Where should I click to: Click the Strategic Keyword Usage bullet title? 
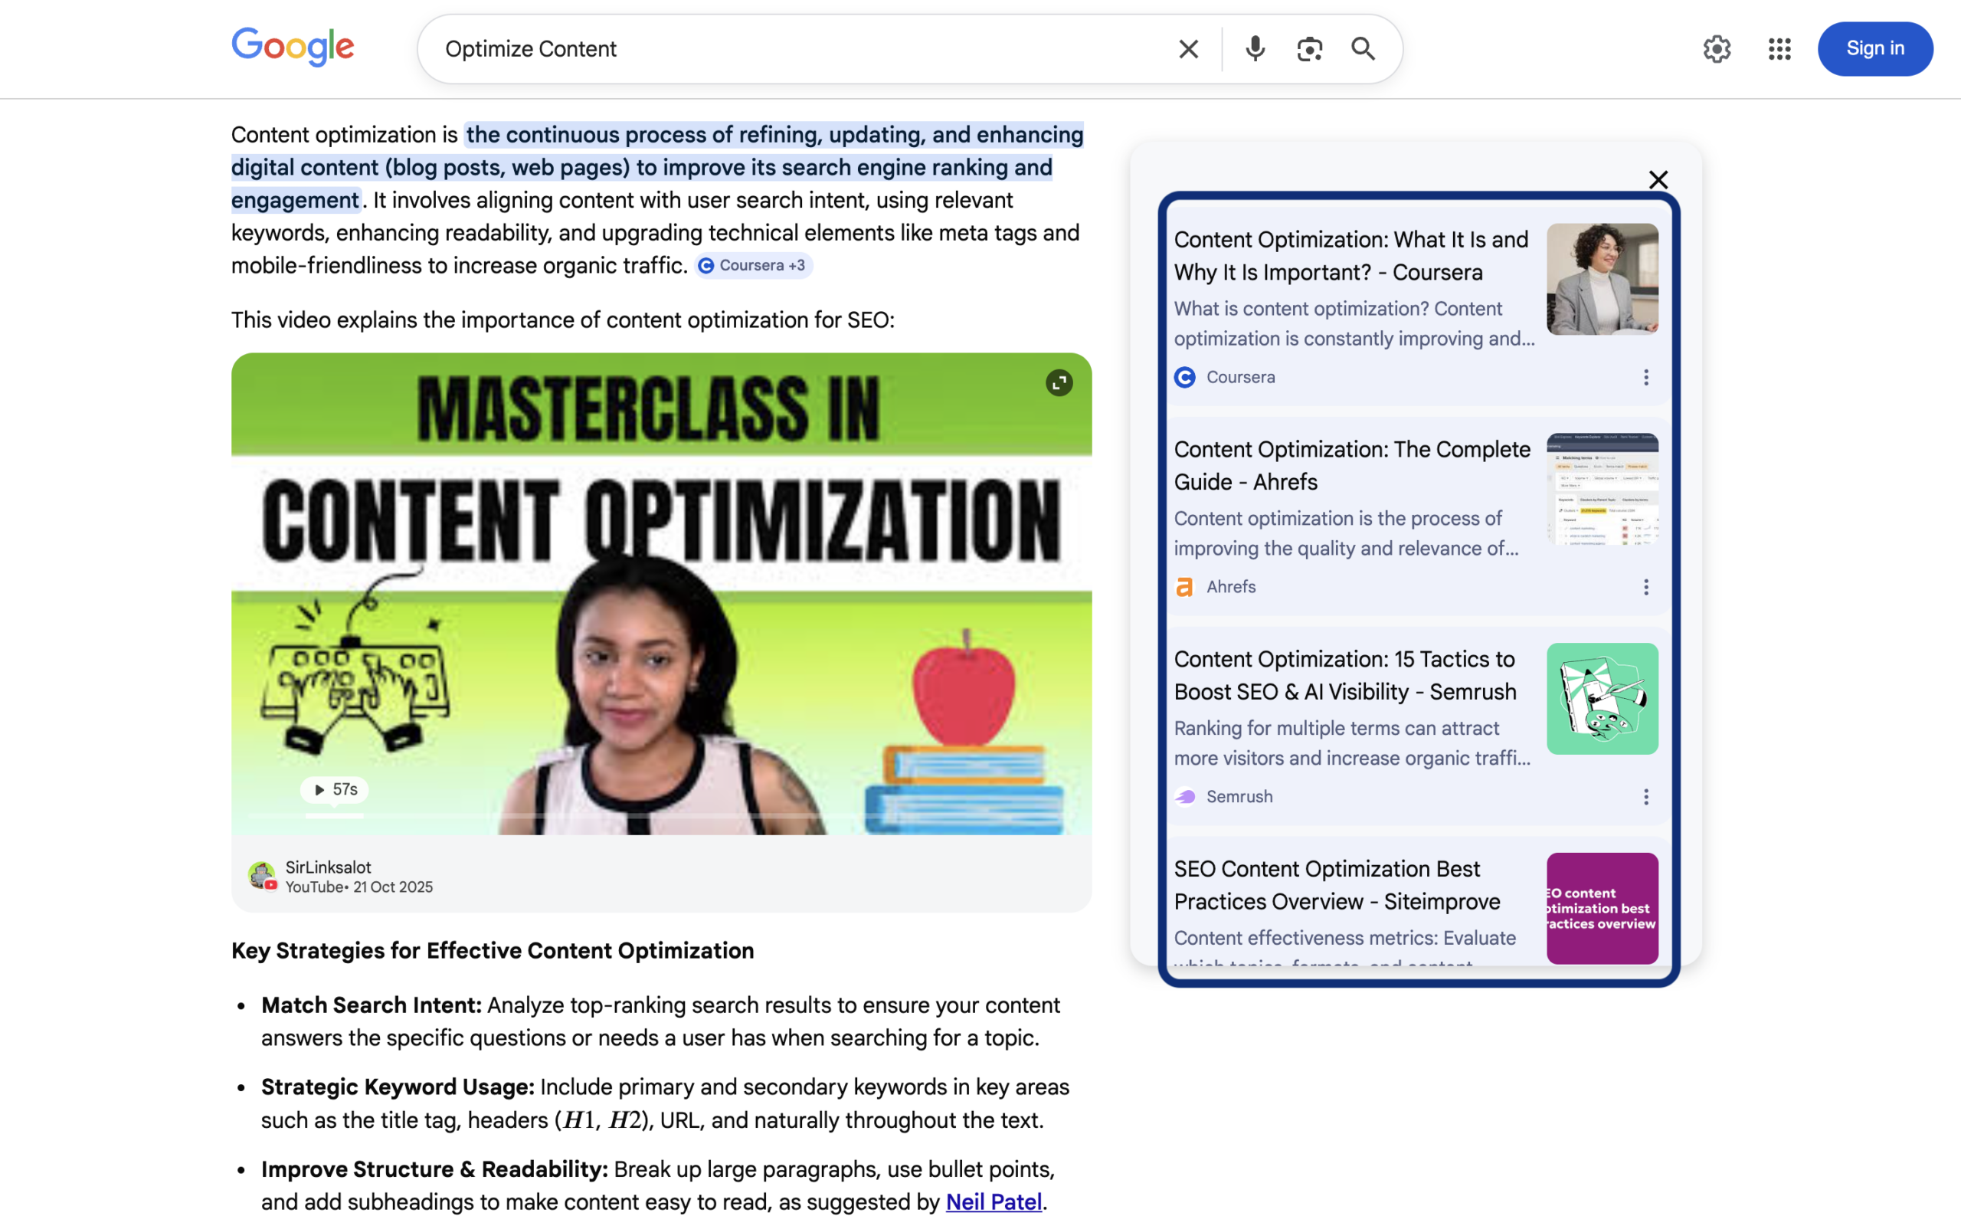[397, 1087]
